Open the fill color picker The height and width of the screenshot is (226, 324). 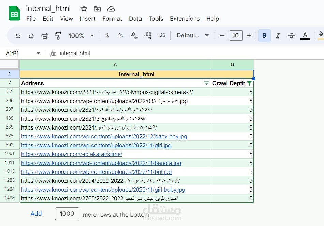pos(321,35)
